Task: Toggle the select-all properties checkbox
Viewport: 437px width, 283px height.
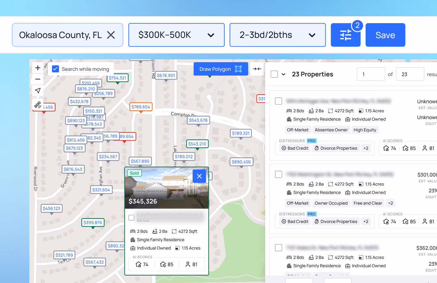Action: [x=274, y=74]
